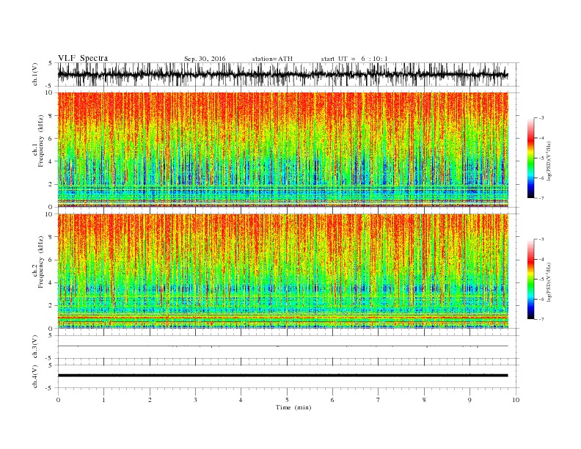Click the ch.4(V) axis label
Image resolution: width=581 pixels, height=449 pixels.
tap(35, 376)
